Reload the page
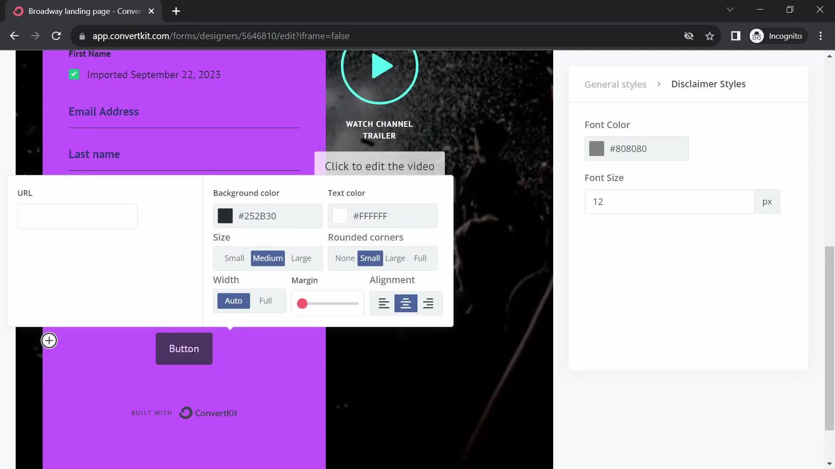 point(56,36)
